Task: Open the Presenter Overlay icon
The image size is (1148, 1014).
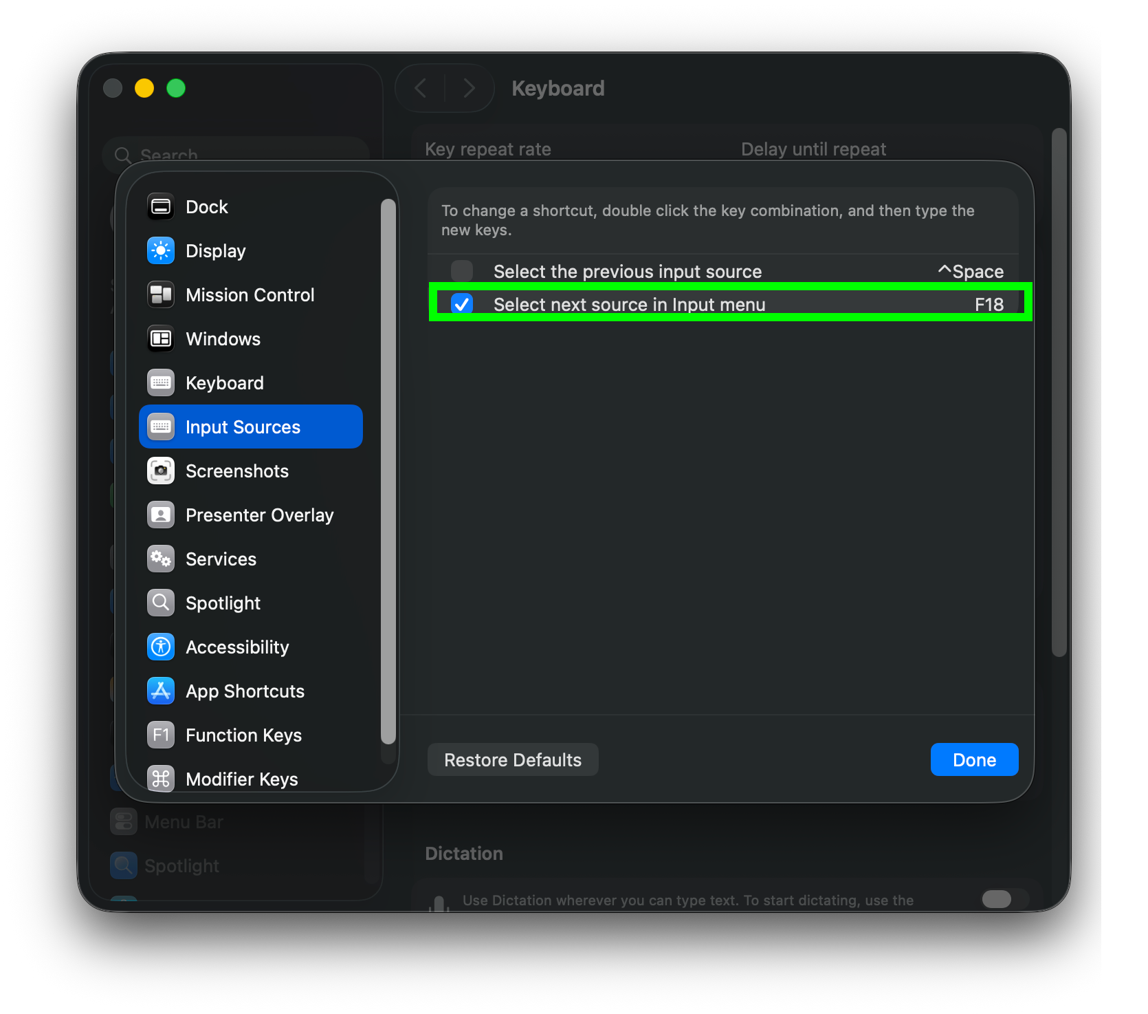Action: (161, 515)
